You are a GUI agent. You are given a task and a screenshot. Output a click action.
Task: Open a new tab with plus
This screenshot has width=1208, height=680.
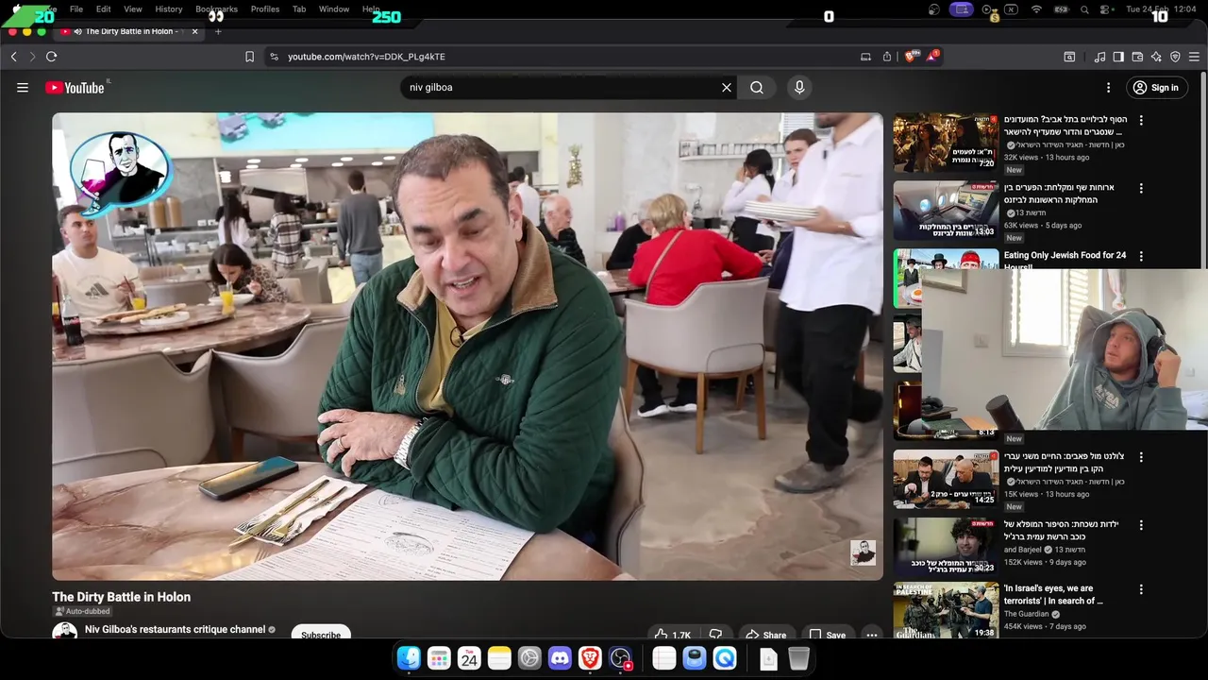pos(218,31)
